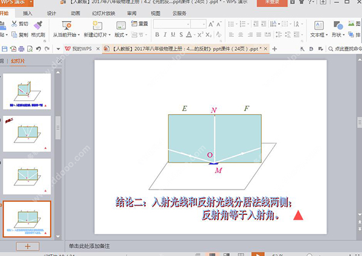362x256 pixels.
Task: Click the Save icon in quick access bar
Action: coord(5,49)
